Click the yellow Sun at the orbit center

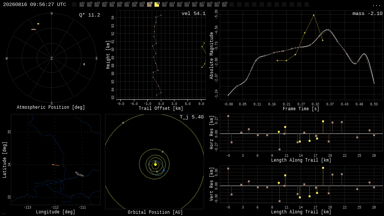(x=155, y=165)
